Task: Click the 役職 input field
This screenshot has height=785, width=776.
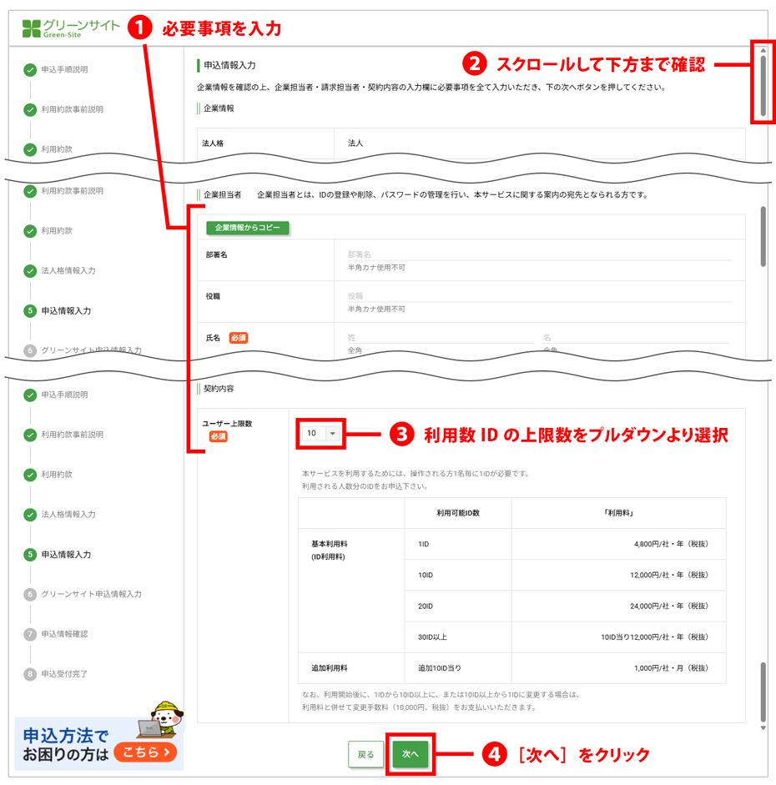Action: [x=539, y=296]
